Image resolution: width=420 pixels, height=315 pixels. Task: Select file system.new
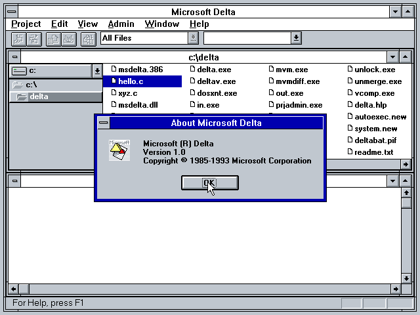coord(376,129)
